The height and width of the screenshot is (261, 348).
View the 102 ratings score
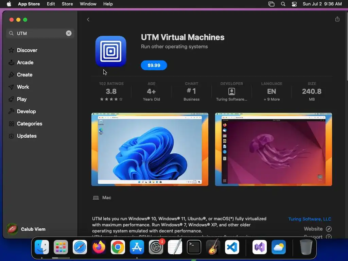[x=111, y=91]
